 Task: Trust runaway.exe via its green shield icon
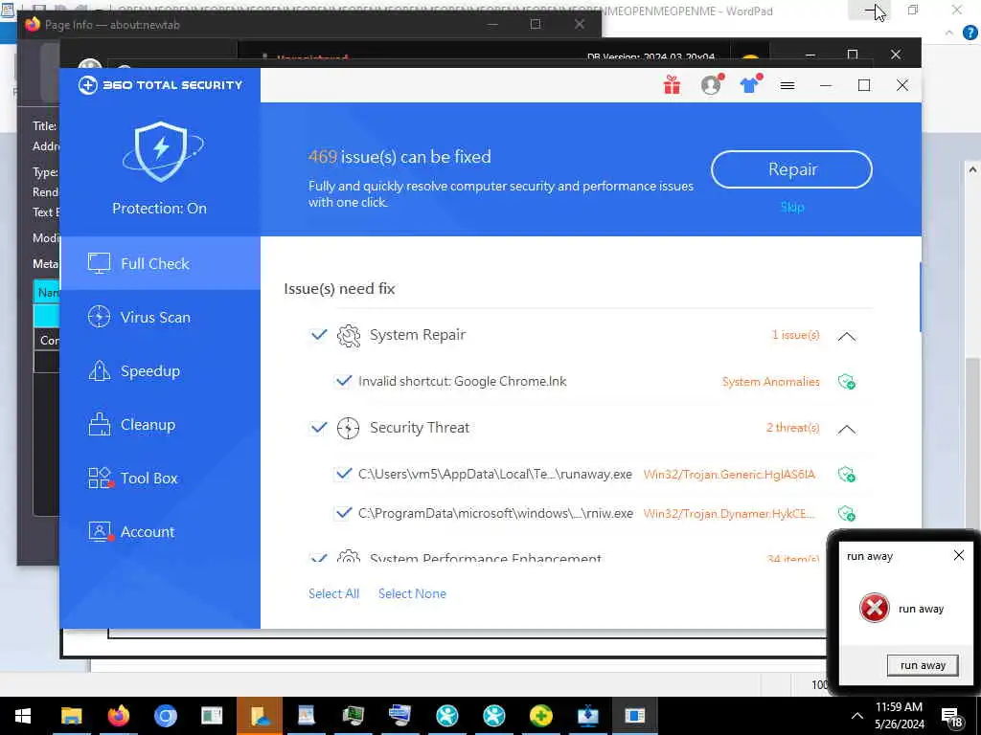click(847, 475)
